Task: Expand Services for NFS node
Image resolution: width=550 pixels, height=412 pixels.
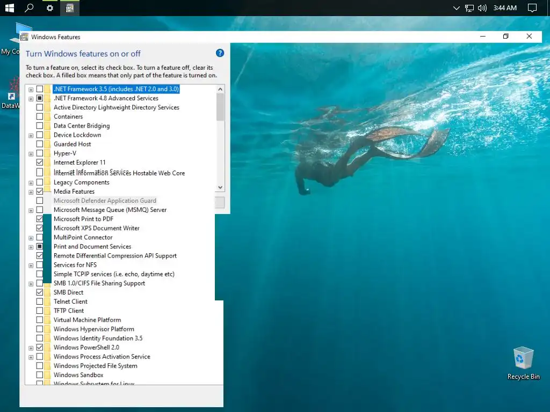Action: (31, 266)
